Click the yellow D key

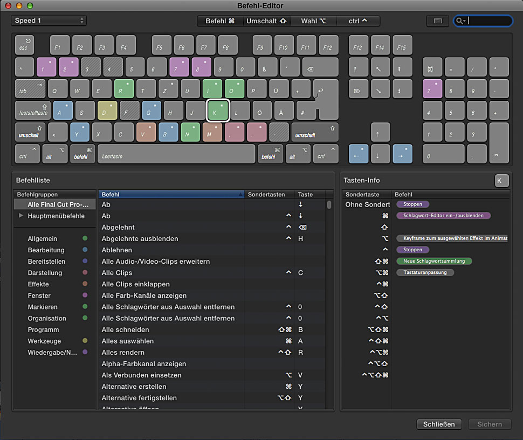point(107,111)
